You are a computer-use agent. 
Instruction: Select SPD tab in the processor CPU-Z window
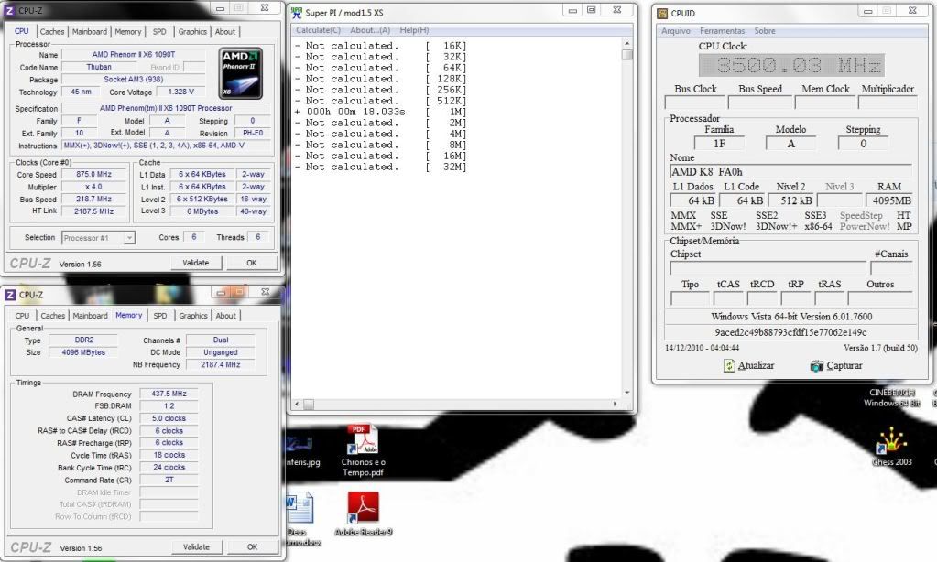(x=159, y=32)
